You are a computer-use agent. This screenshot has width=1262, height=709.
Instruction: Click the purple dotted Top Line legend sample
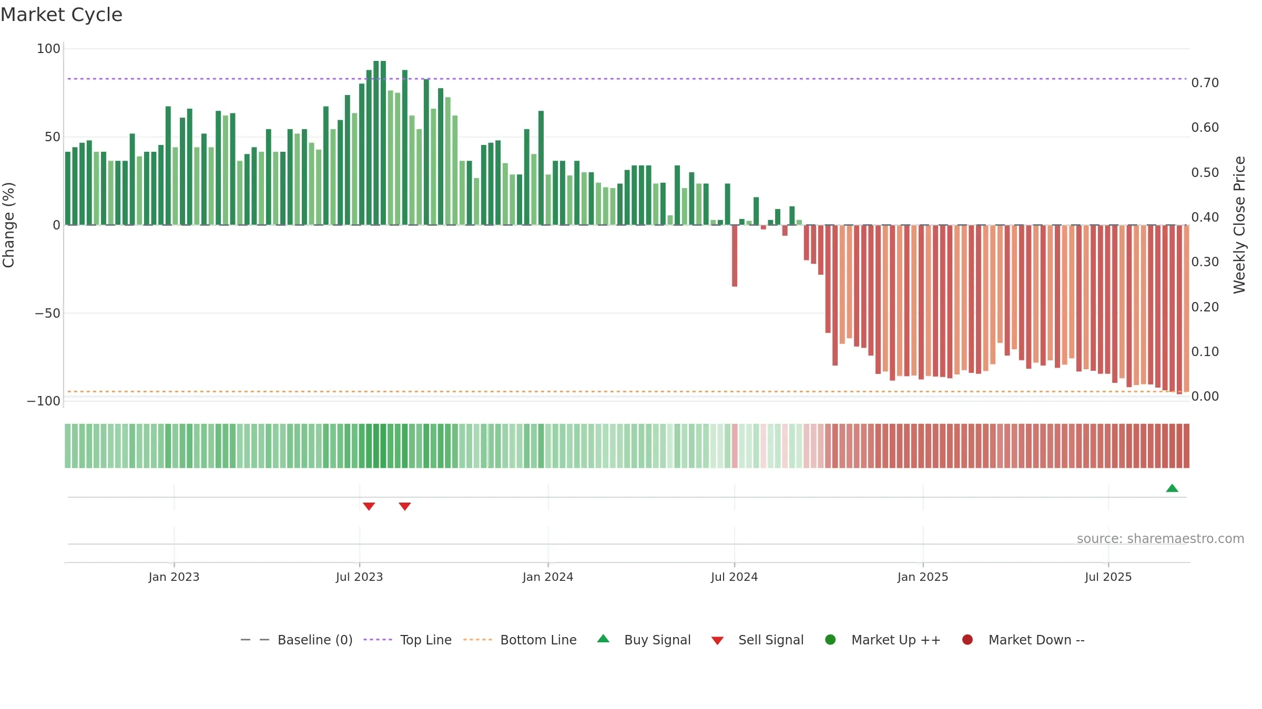click(378, 640)
